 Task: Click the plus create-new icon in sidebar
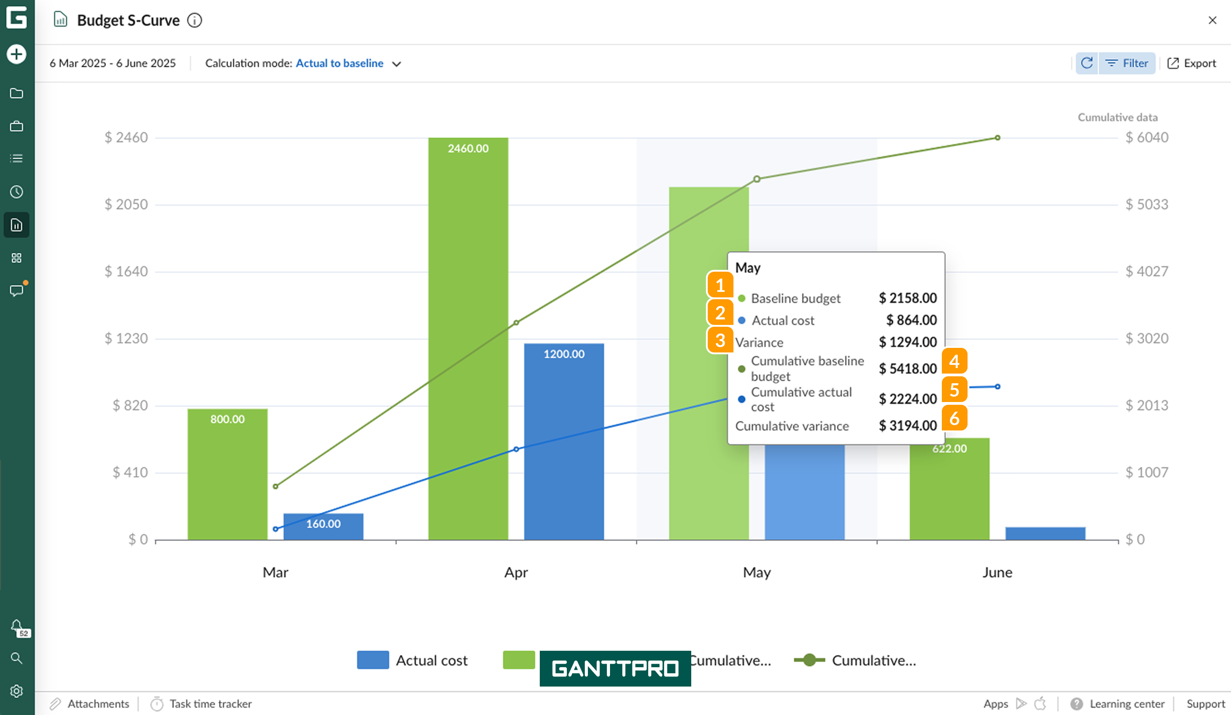[17, 54]
